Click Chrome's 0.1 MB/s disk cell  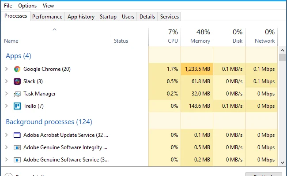pos(229,69)
